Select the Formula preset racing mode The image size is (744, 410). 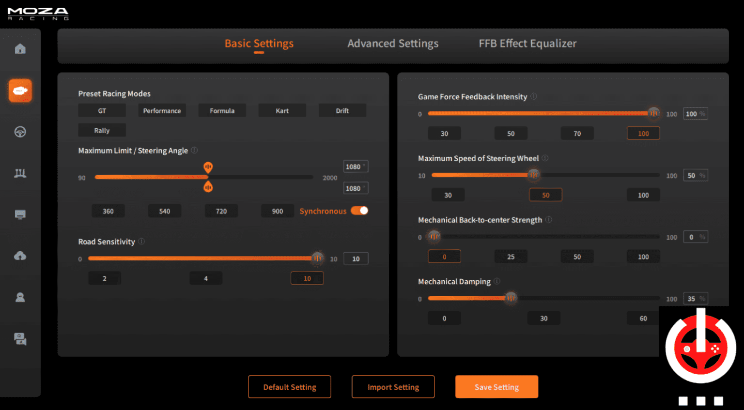222,111
